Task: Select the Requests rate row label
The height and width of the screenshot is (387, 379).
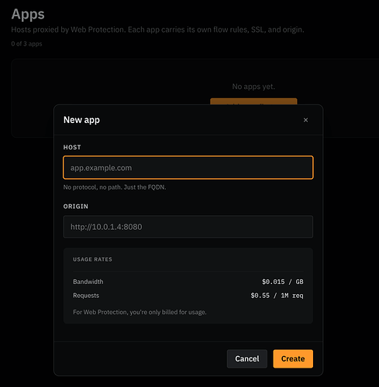Action: coord(86,296)
